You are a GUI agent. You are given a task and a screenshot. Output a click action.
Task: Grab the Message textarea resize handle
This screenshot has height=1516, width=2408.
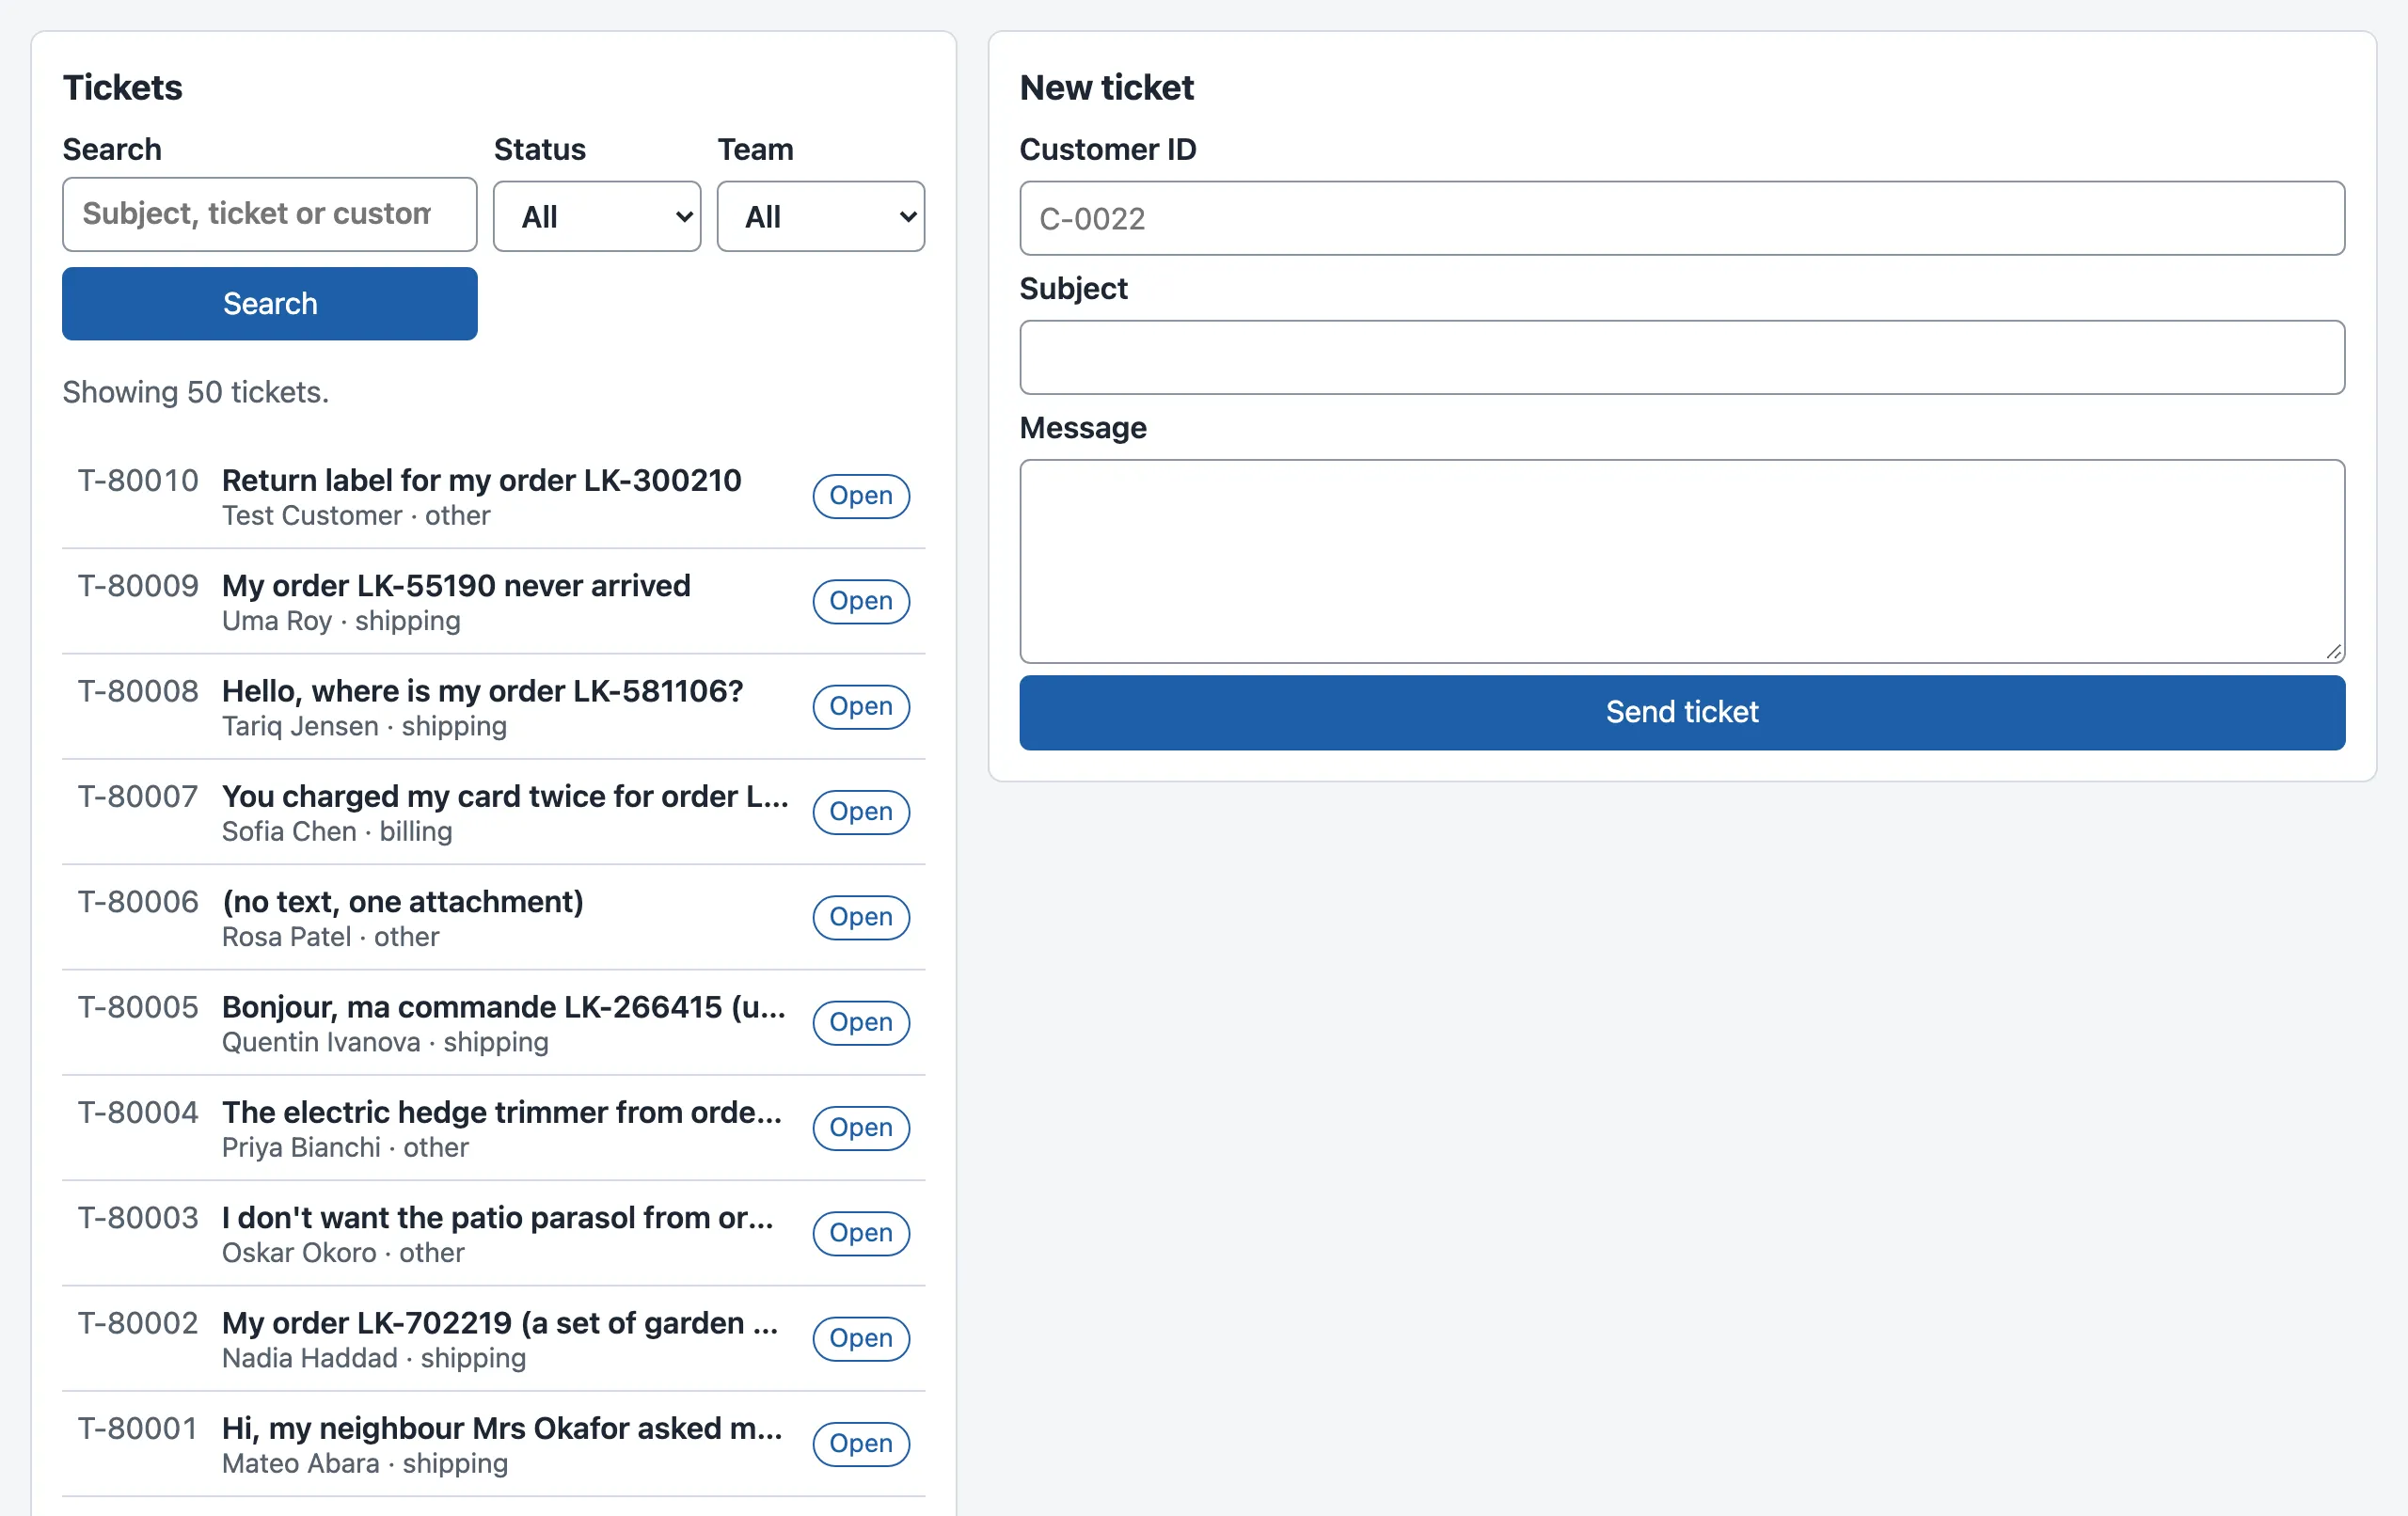click(2333, 651)
